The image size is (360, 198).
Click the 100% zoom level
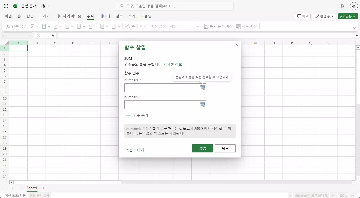343,195
